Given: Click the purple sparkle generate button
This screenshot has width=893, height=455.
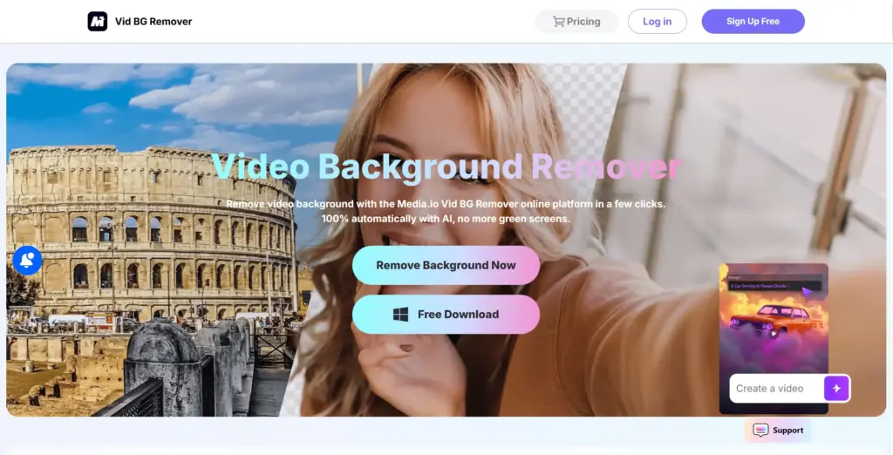Looking at the screenshot, I should (836, 389).
